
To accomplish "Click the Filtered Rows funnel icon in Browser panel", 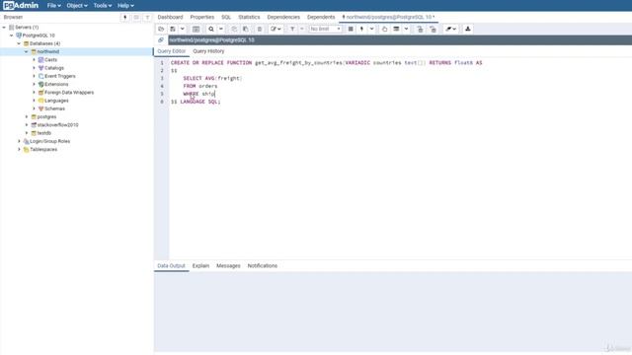I will point(147,18).
